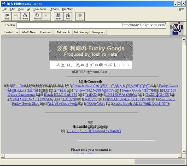Open the Directory menu
The height and width of the screenshot is (166, 187).
pyautogui.click(x=67, y=9)
